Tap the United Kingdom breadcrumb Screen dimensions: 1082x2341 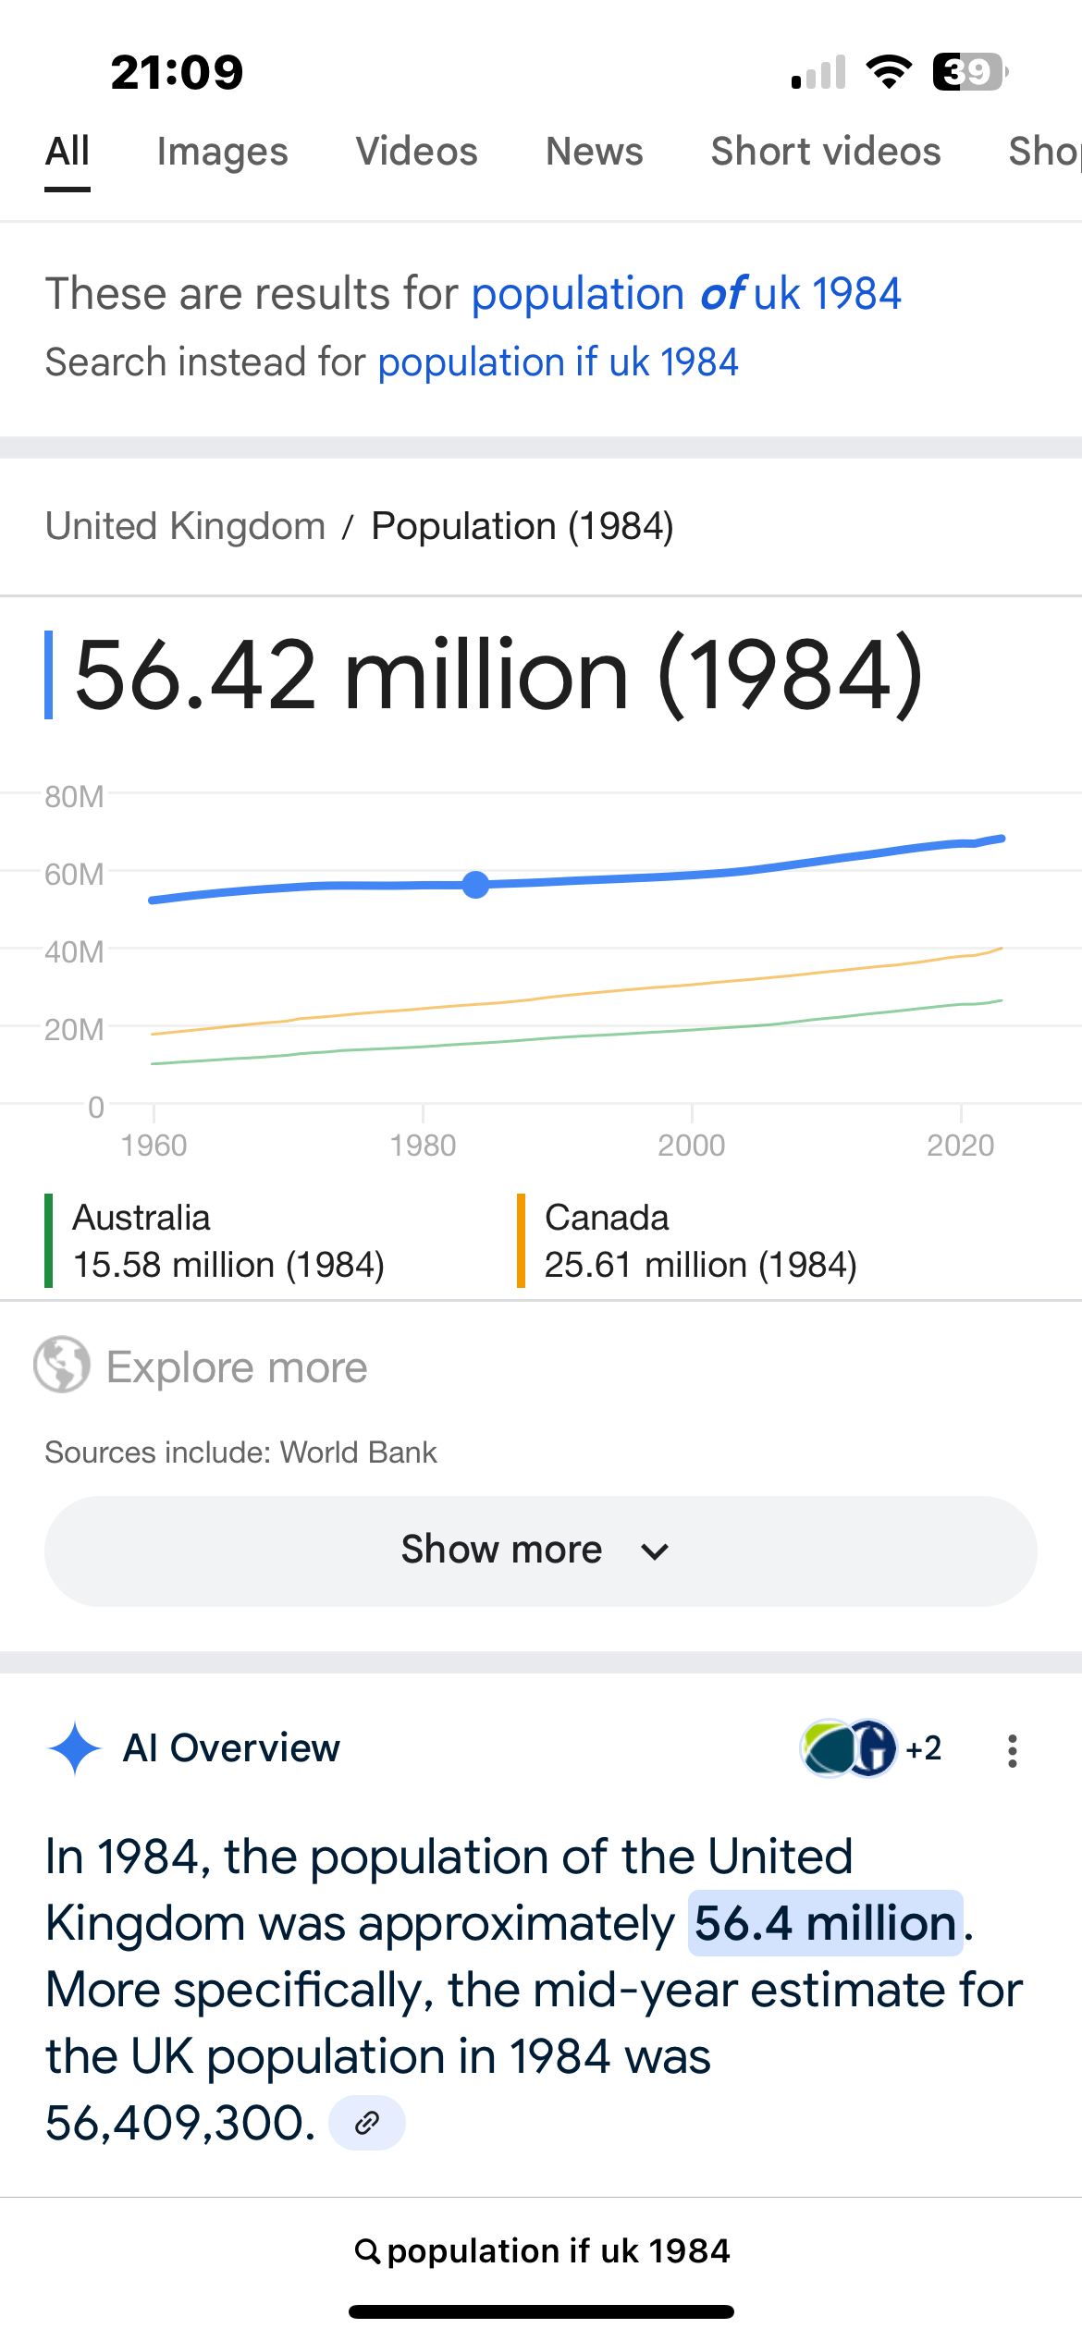185,526
